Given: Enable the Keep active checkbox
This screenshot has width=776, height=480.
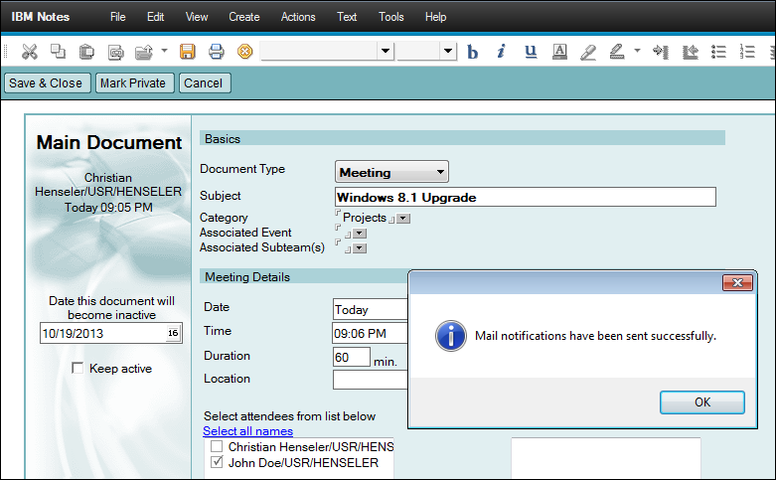Looking at the screenshot, I should tap(78, 369).
